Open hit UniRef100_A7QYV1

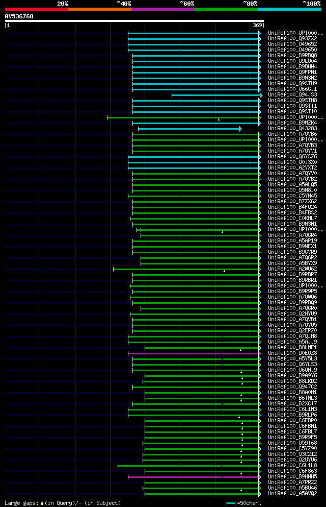[292, 151]
